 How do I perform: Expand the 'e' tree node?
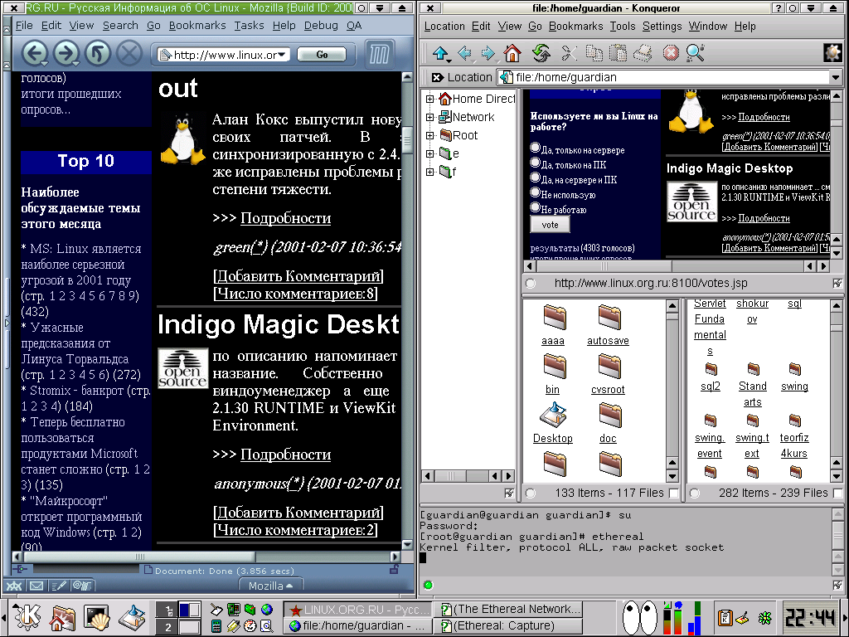coord(430,153)
